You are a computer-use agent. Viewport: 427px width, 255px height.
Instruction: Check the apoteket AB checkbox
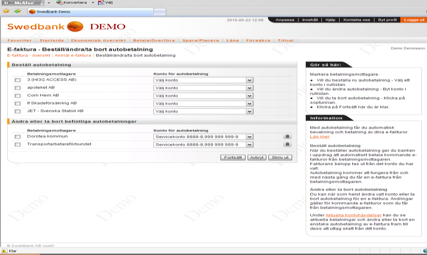18,88
